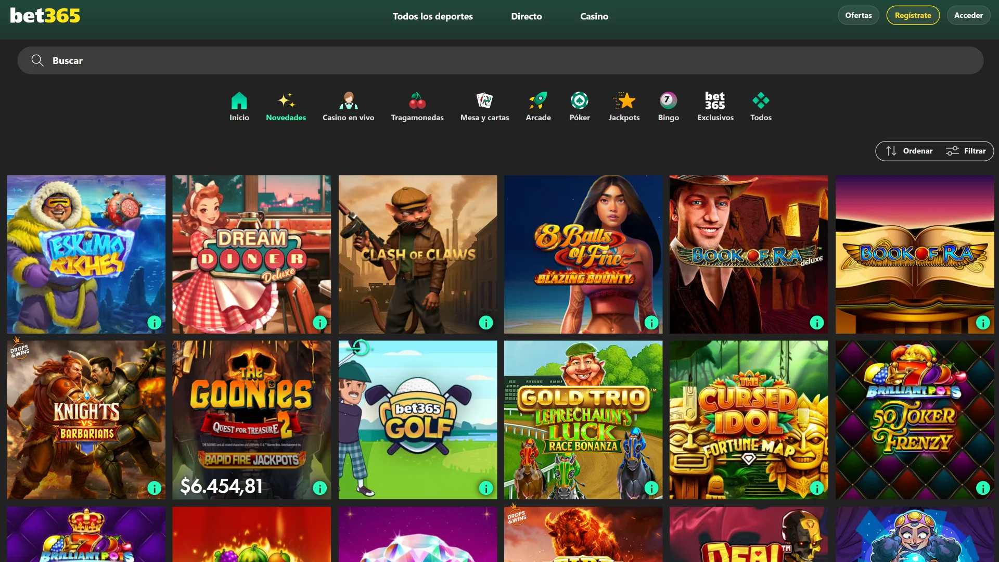
Task: Show info for Clash of Claws
Action: [x=486, y=323]
